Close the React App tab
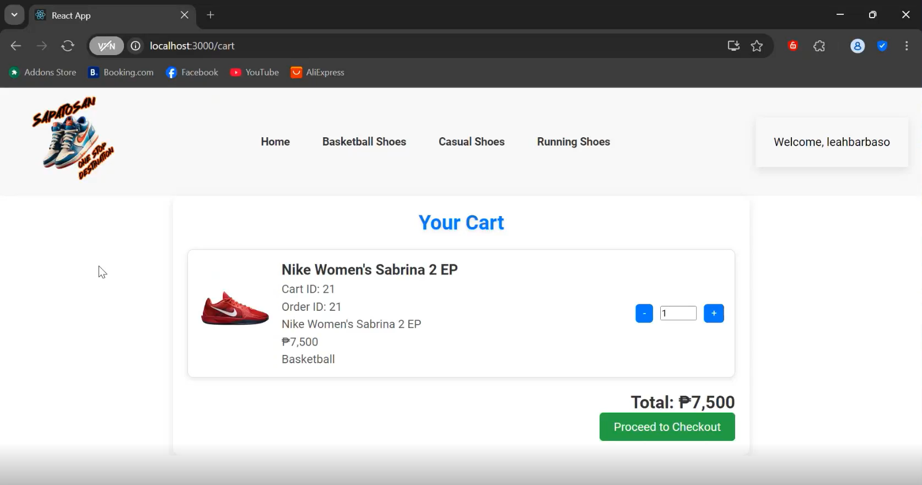 tap(185, 15)
